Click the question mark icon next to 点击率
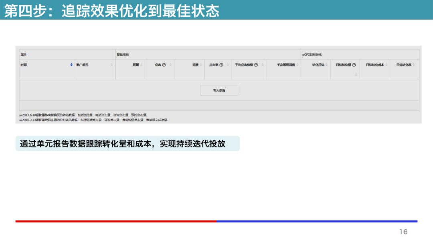Viewport: 433px width, 243px height. 221,64
